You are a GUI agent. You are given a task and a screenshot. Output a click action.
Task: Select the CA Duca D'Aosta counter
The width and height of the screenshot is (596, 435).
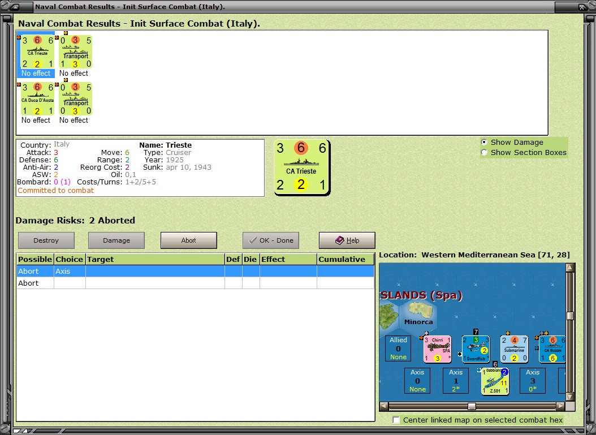tap(37, 99)
